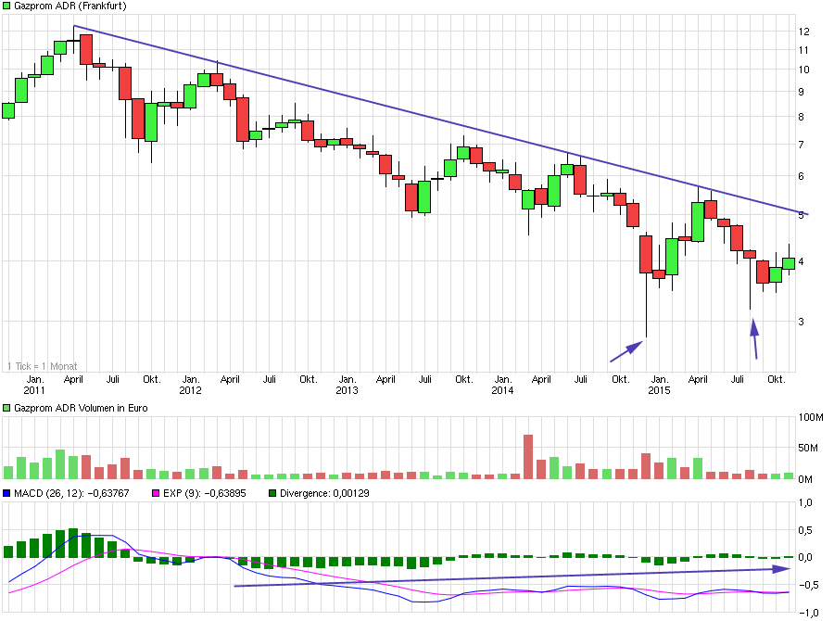Select the tallest red volume bar
The image size is (834, 621).
click(x=528, y=456)
